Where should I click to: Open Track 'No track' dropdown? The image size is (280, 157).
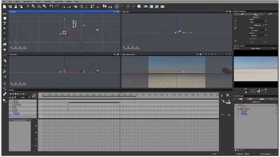(258, 31)
